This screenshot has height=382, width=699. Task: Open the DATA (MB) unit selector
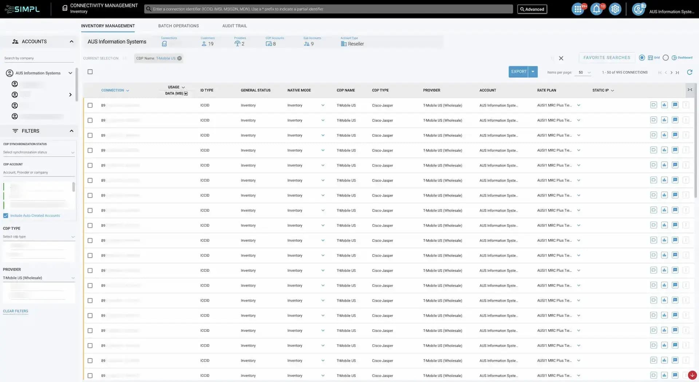[186, 94]
